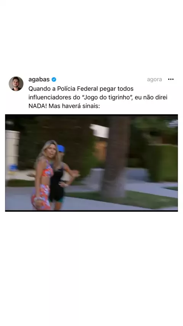183x326 pixels.
Task: Click the blue verified badge beside agabas
Action: click(x=54, y=79)
